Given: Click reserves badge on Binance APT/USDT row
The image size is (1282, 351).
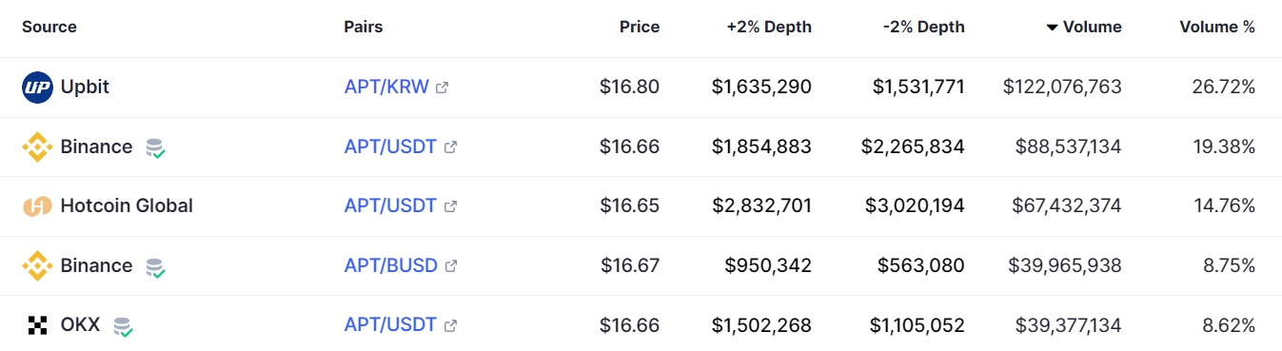Looking at the screenshot, I should pos(155,147).
